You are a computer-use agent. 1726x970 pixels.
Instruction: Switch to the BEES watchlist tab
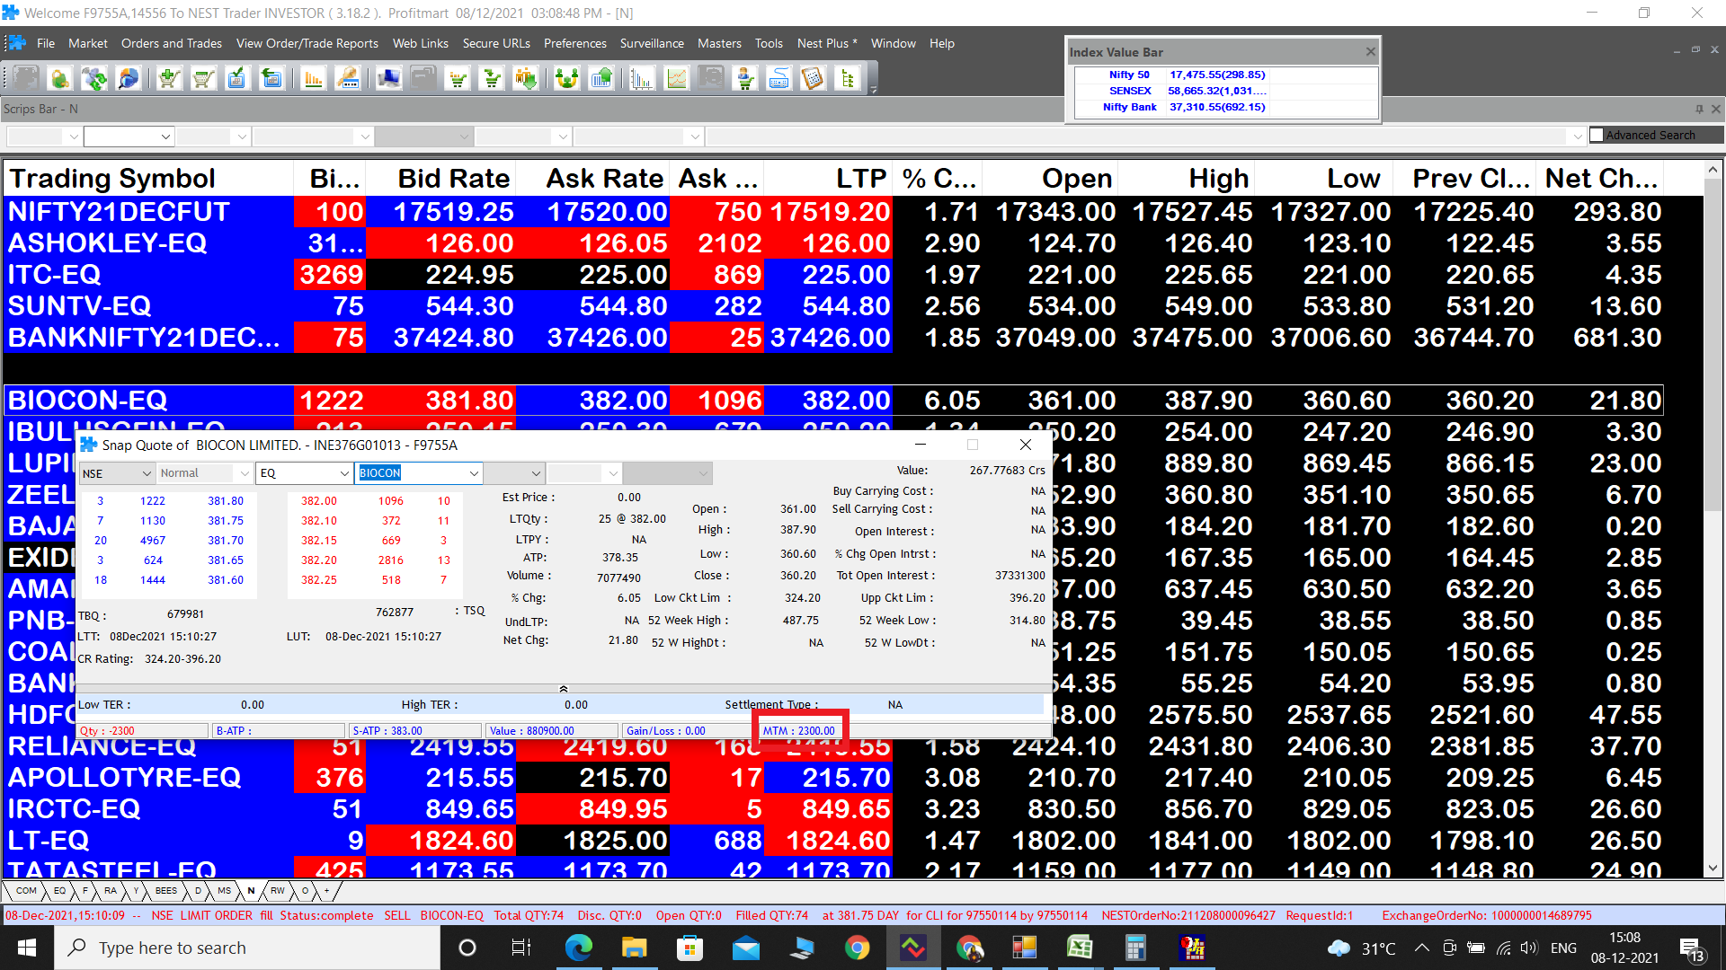[x=166, y=891]
